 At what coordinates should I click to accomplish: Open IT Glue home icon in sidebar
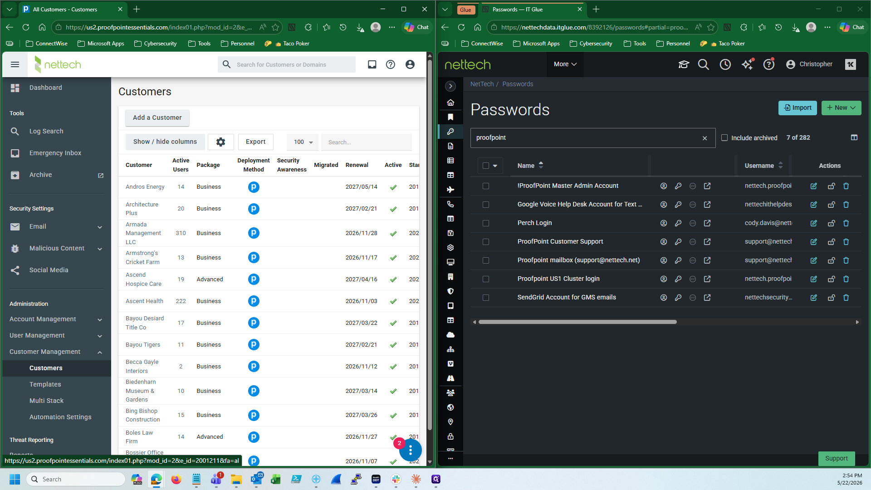tap(450, 103)
